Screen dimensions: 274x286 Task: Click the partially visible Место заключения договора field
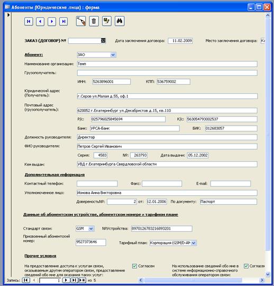click(263, 41)
